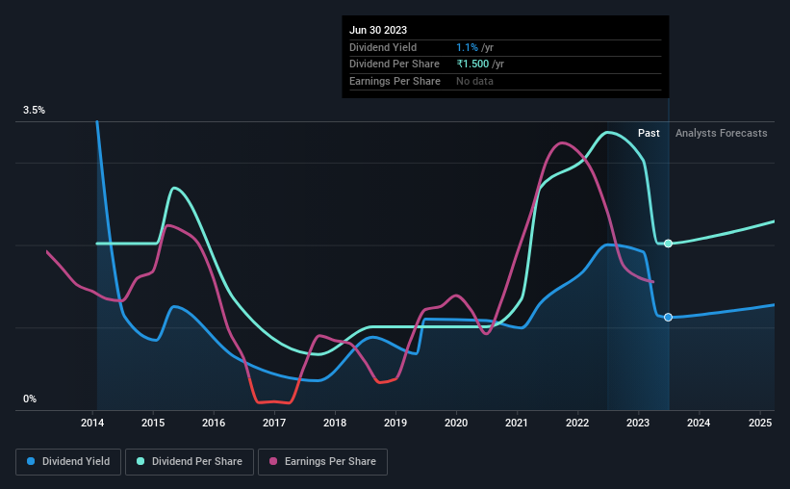Click the Dividend Yield tooltip row label

(x=383, y=47)
